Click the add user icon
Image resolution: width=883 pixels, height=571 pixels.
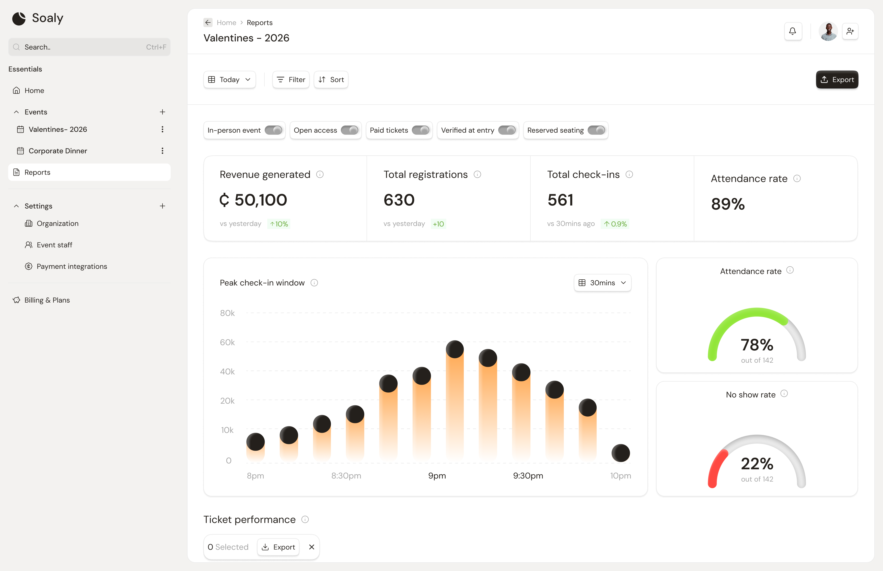pos(850,31)
